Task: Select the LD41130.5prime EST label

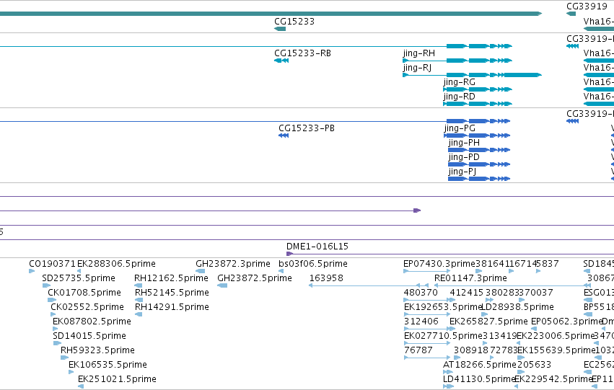Action: 479,379
